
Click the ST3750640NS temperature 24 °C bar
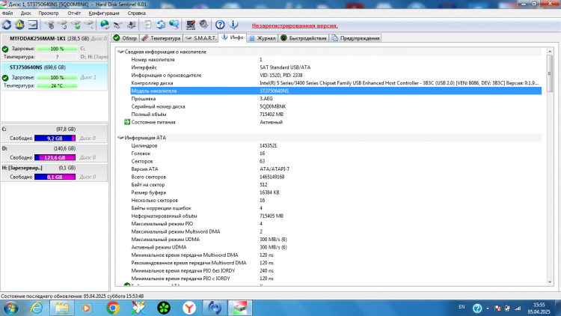click(57, 85)
